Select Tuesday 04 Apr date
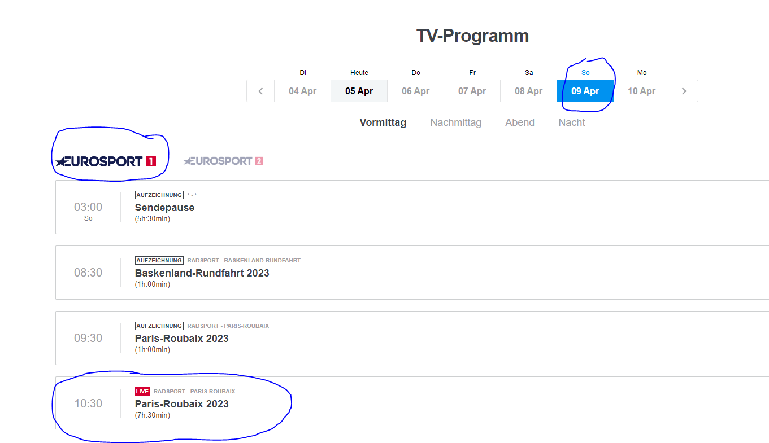The width and height of the screenshot is (769, 443). click(302, 91)
